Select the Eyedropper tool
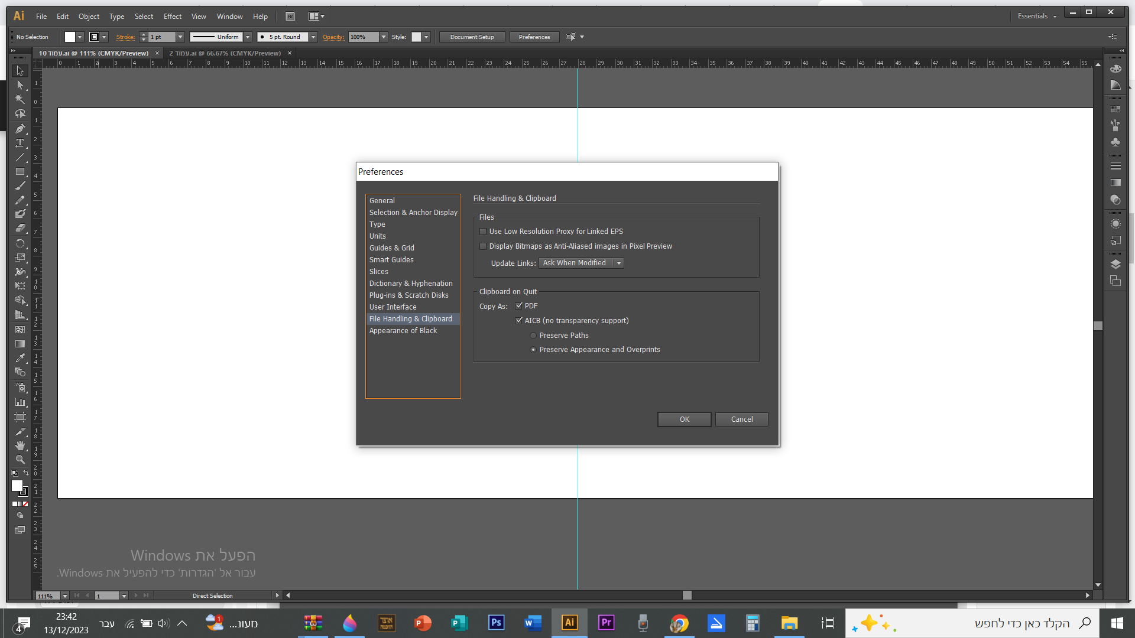The width and height of the screenshot is (1135, 638). pyautogui.click(x=20, y=358)
